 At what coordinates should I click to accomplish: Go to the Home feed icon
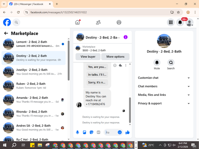(x=78, y=22)
